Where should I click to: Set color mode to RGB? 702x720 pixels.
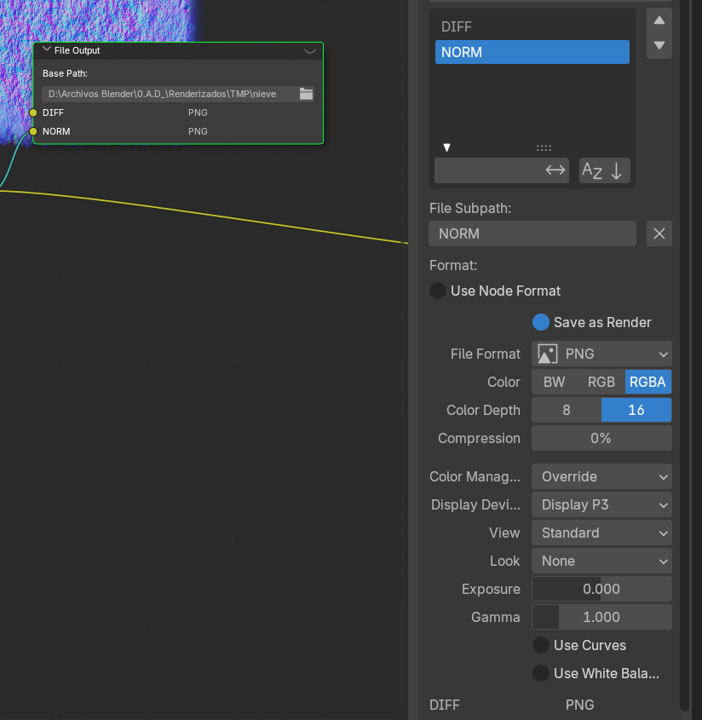click(601, 382)
